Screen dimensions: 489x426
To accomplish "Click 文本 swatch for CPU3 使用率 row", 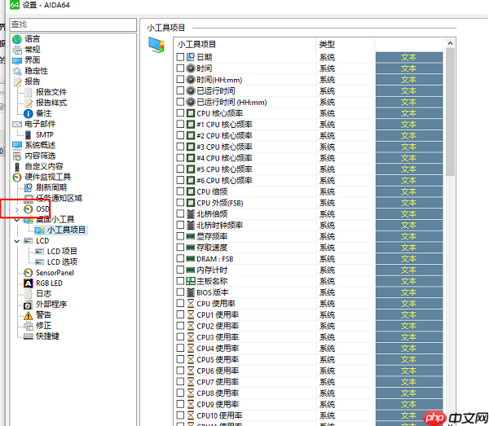I will (x=409, y=337).
